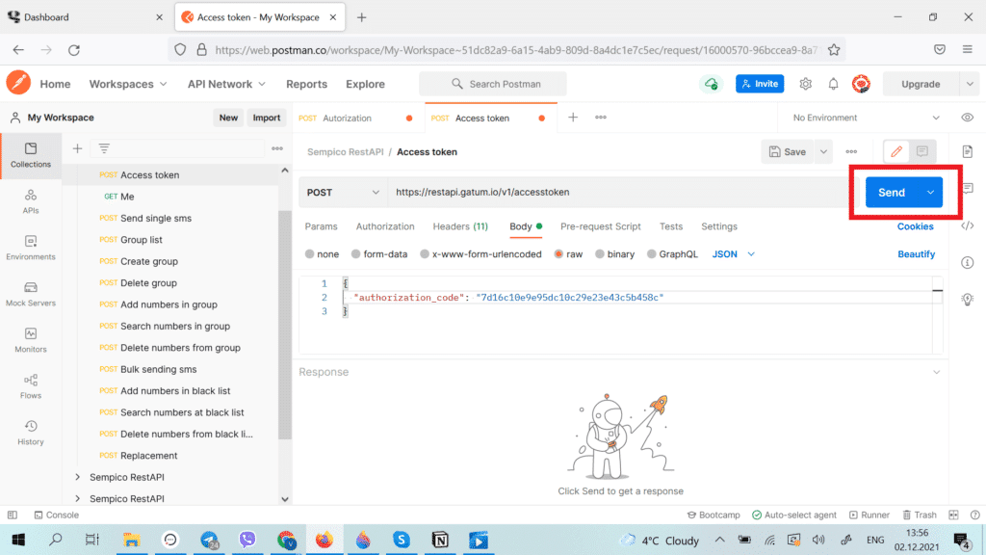Screen dimensions: 986x555
Task: Click the filter icon in collections sidebar
Action: click(x=104, y=148)
